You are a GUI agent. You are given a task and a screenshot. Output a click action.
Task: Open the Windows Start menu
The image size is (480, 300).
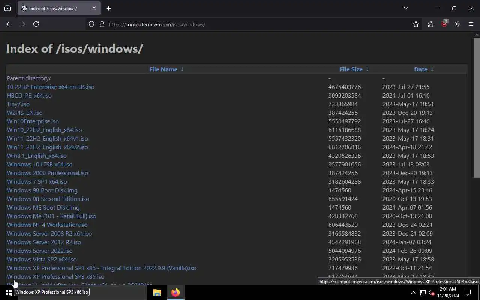click(9, 292)
